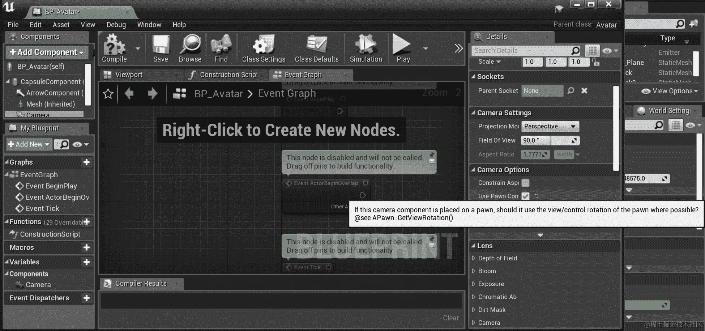705x331 pixels.
Task: Go forward with the graph's right arrow
Action: point(153,94)
